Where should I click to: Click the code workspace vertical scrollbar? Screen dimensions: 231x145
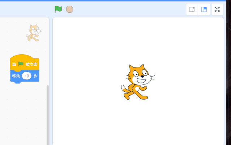click(48, 115)
